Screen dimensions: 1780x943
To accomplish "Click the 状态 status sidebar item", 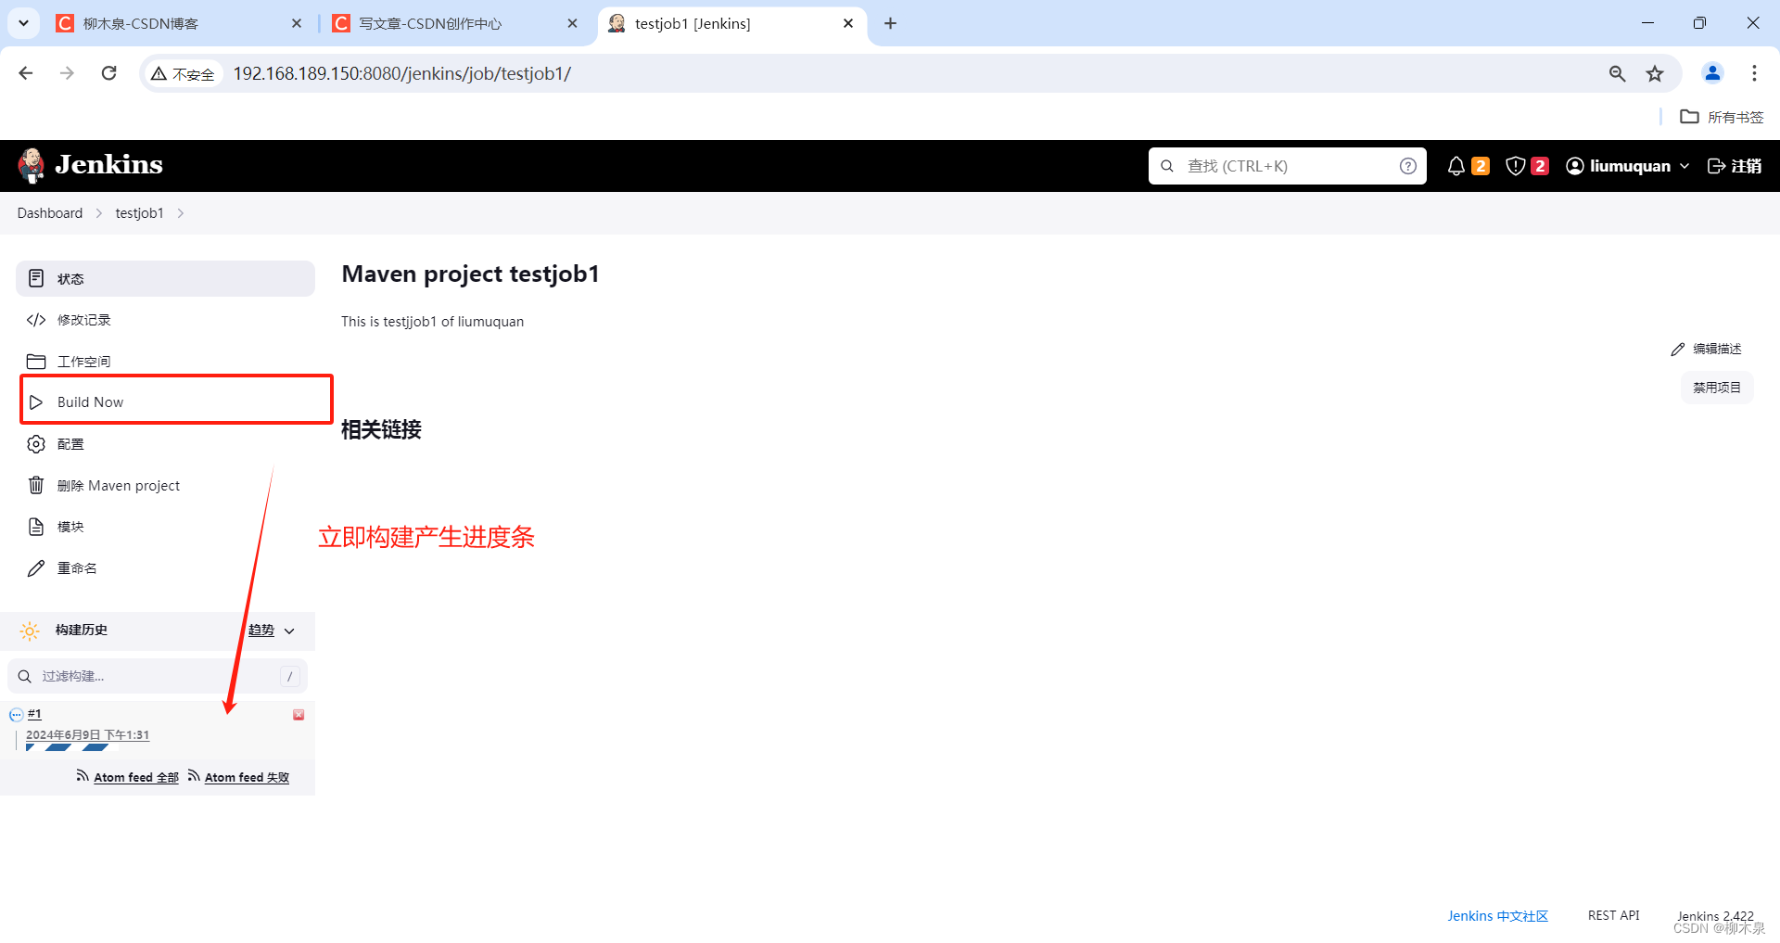I will 165,278.
